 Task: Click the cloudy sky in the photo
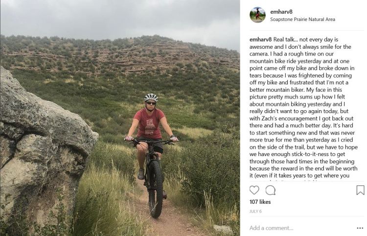[122, 17]
